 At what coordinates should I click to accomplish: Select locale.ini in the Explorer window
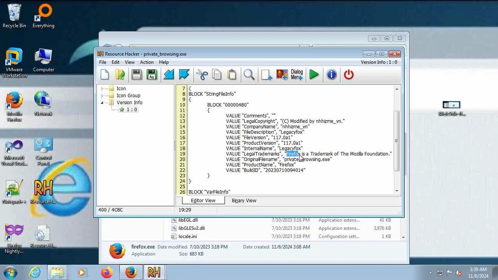tap(188, 236)
